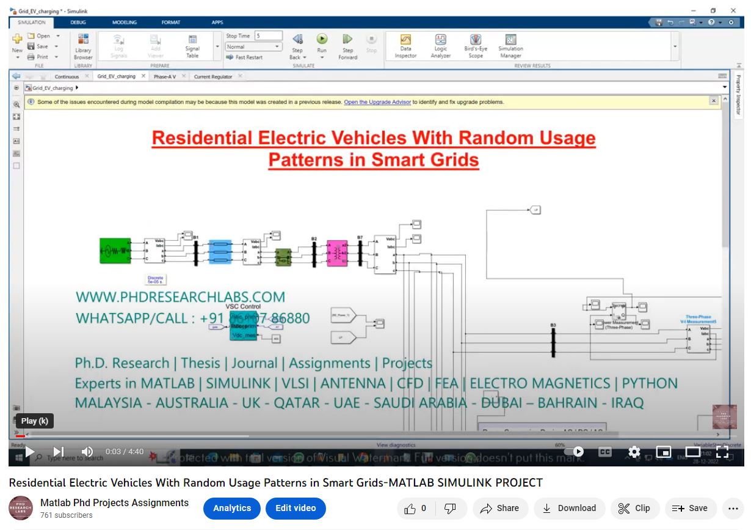Click the Step Forward icon
The height and width of the screenshot is (530, 751).
point(347,40)
